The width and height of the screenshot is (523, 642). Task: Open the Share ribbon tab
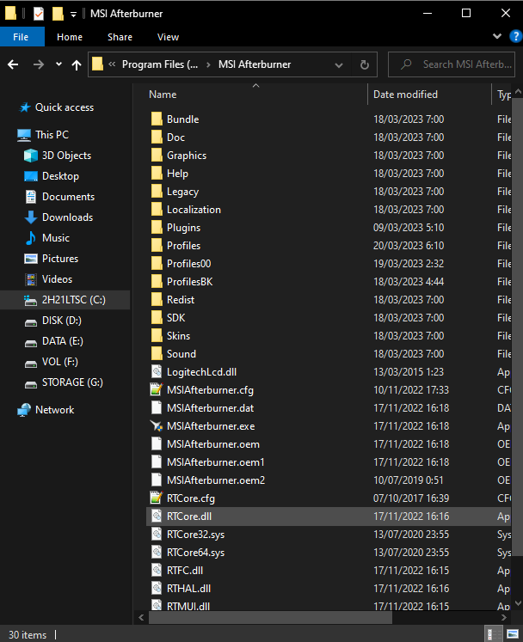pyautogui.click(x=120, y=37)
